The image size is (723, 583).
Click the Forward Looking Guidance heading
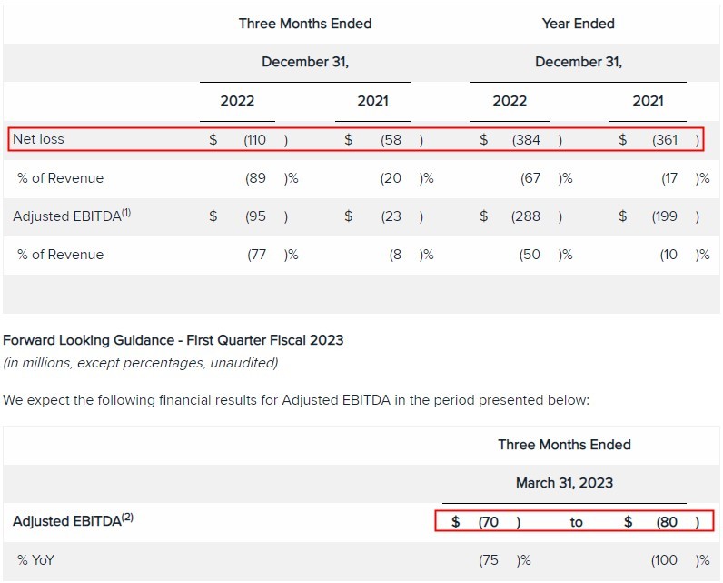pos(173,340)
